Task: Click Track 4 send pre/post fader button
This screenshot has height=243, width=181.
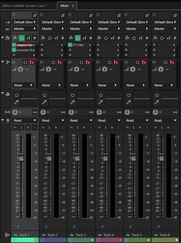Action: coord(116,62)
